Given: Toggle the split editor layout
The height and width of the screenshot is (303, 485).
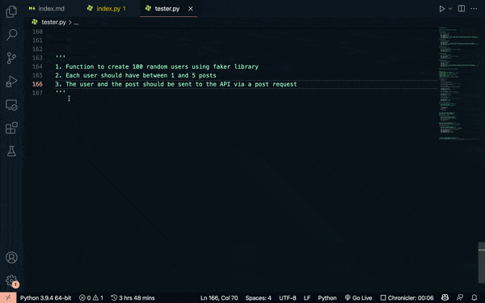Looking at the screenshot, I should (x=462, y=8).
